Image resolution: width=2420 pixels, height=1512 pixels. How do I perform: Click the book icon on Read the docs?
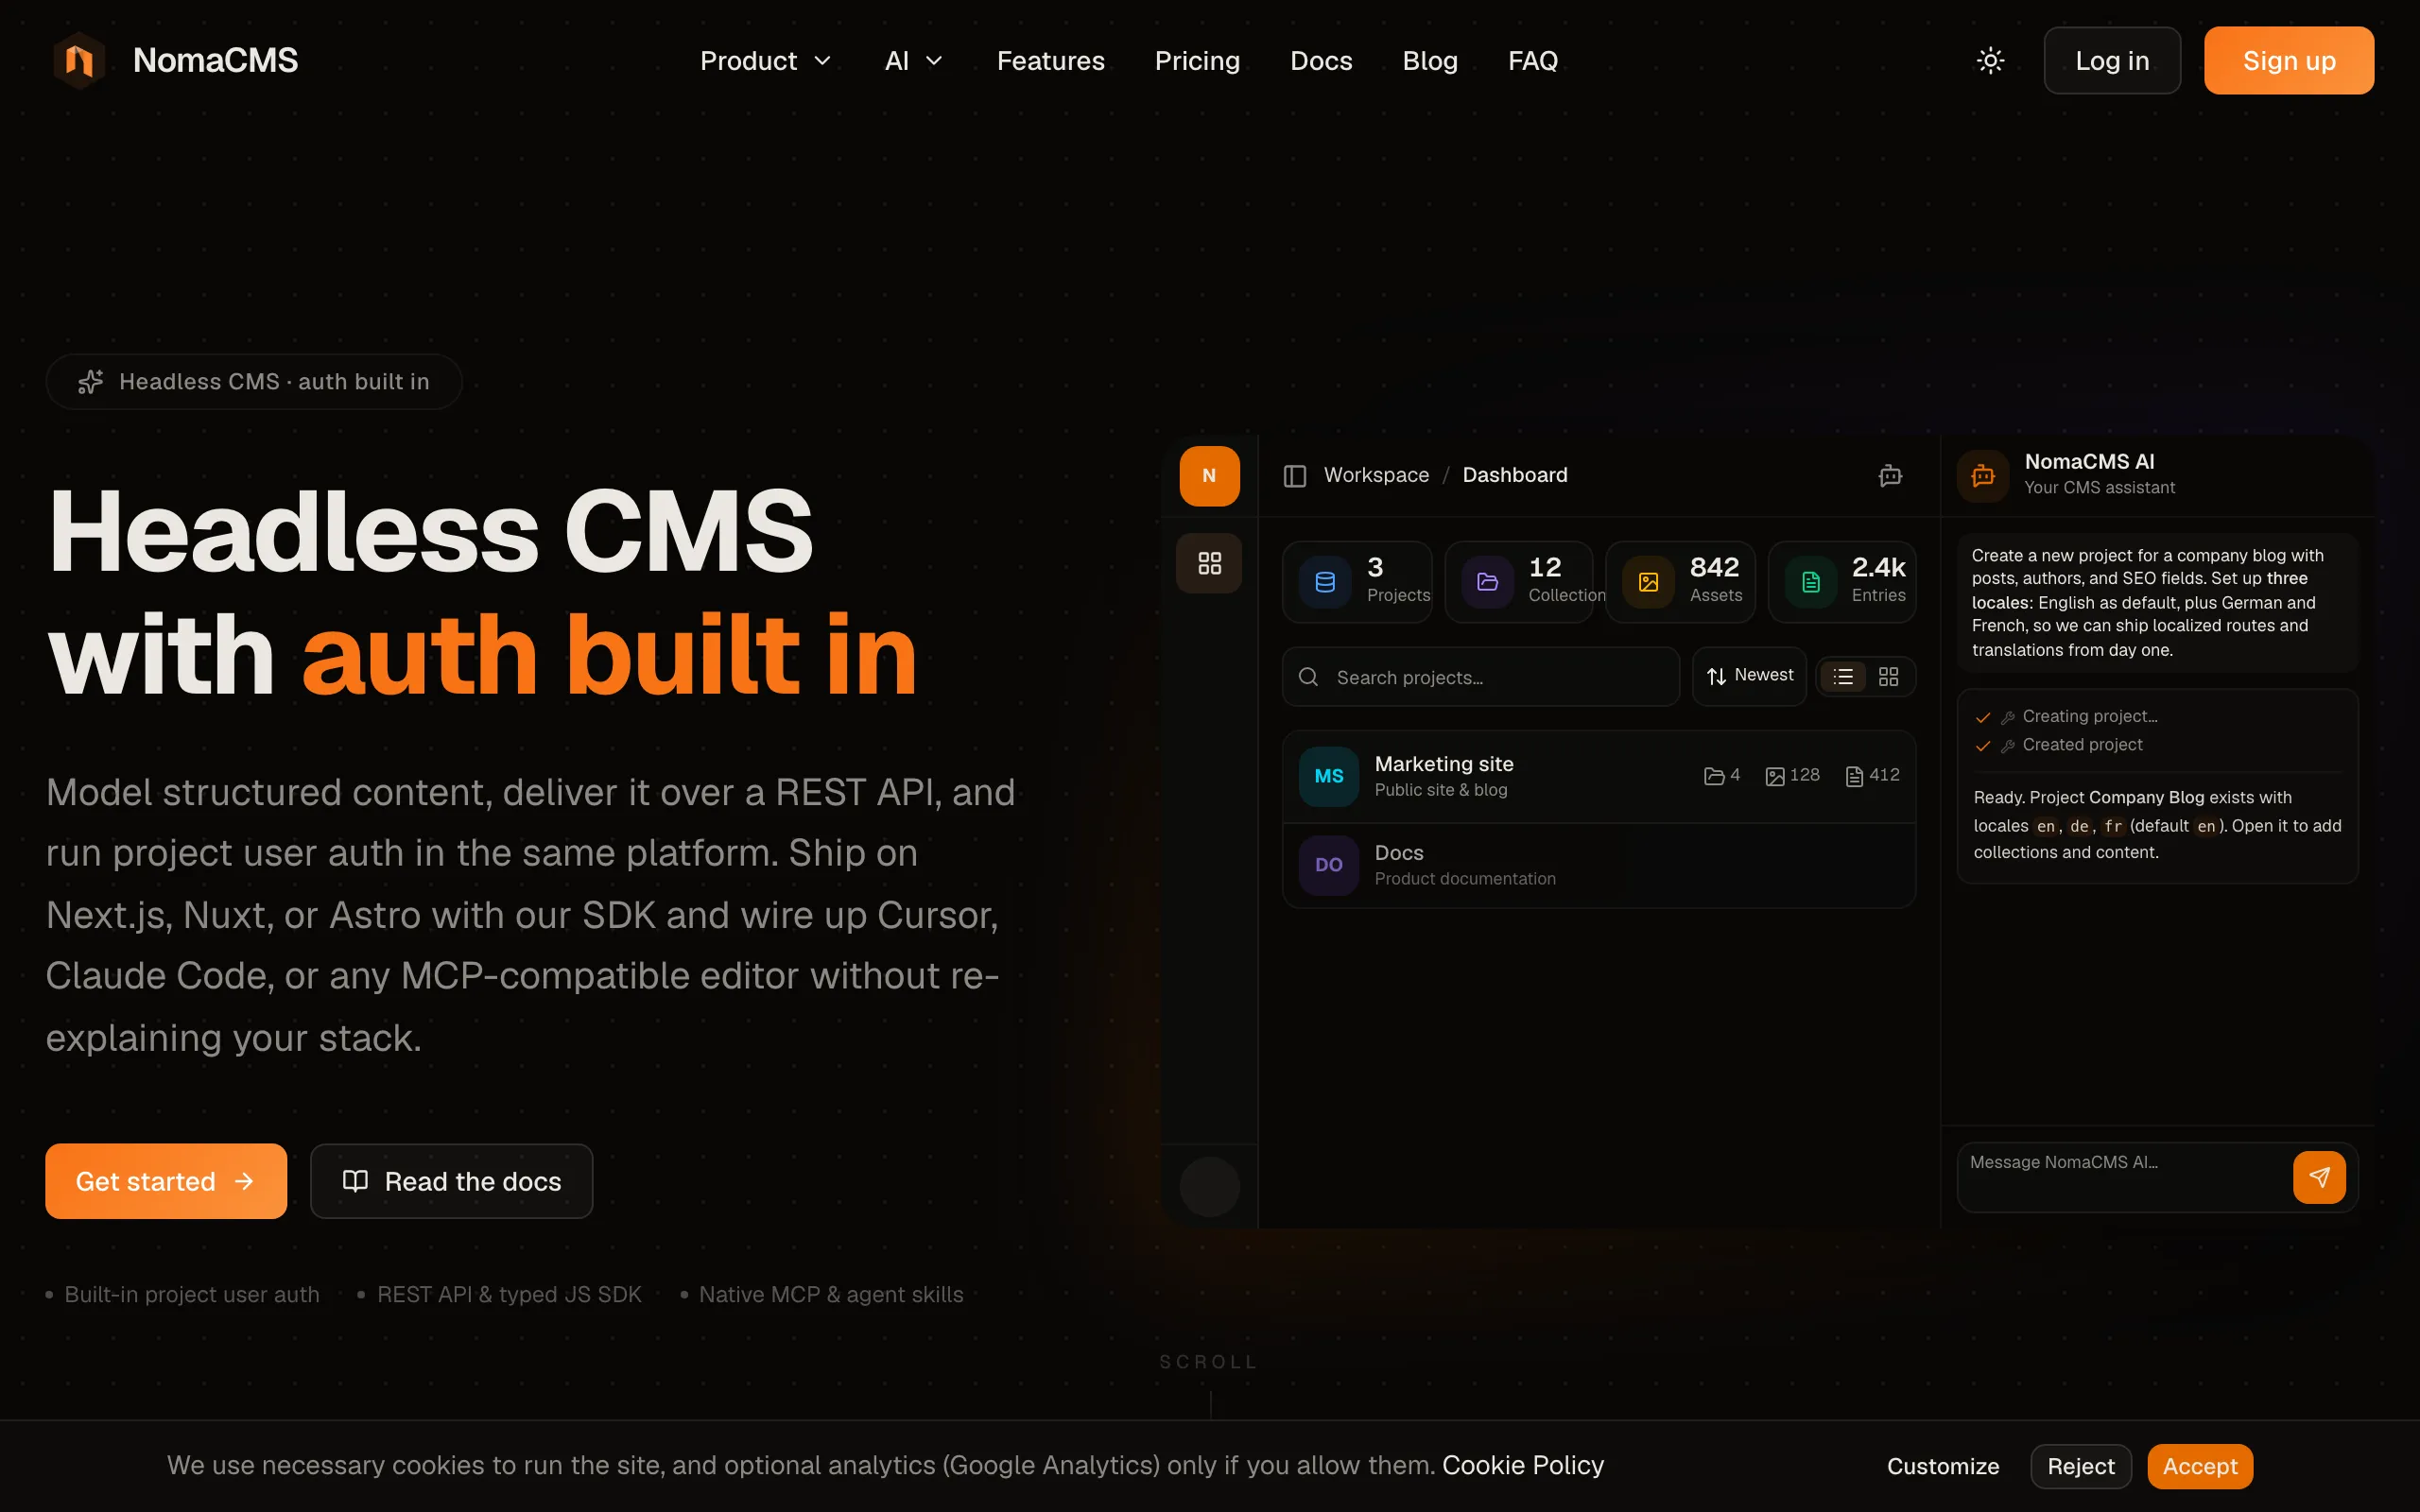(355, 1181)
